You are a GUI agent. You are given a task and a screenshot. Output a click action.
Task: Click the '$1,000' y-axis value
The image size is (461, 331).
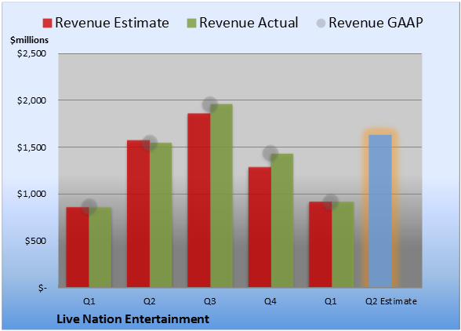click(31, 194)
